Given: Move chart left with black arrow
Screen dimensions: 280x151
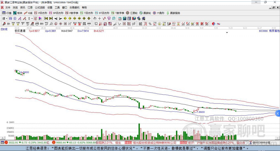Looking at the screenshot, I should click(56, 19).
